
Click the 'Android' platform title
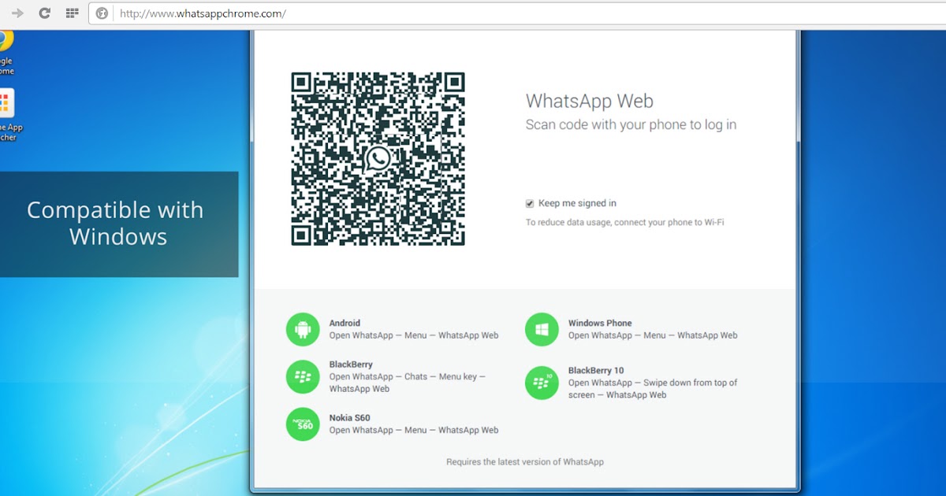point(345,323)
